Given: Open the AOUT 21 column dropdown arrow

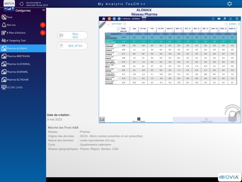Looking at the screenshot, I should (x=173, y=31).
